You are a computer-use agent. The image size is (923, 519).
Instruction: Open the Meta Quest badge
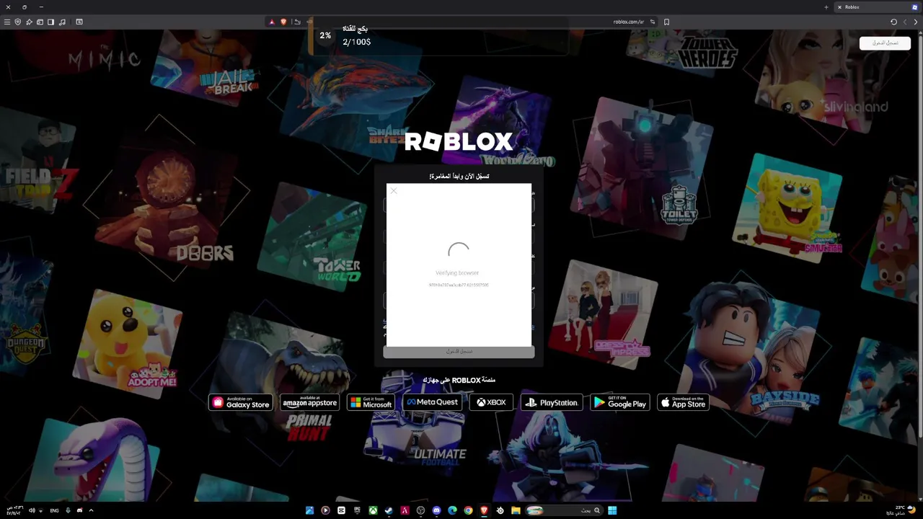tap(432, 402)
